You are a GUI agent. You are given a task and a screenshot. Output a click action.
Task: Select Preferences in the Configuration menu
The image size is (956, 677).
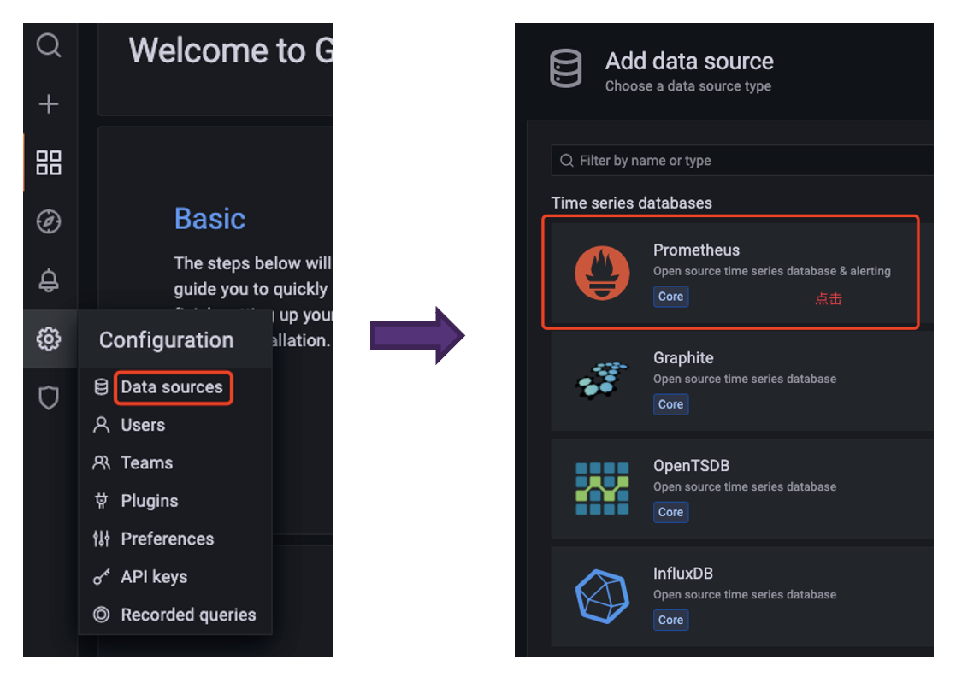click(167, 539)
